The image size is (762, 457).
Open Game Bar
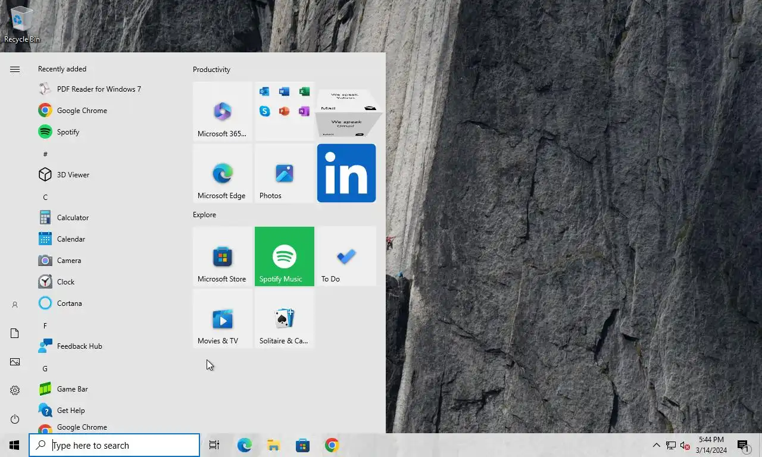[x=107, y=389]
